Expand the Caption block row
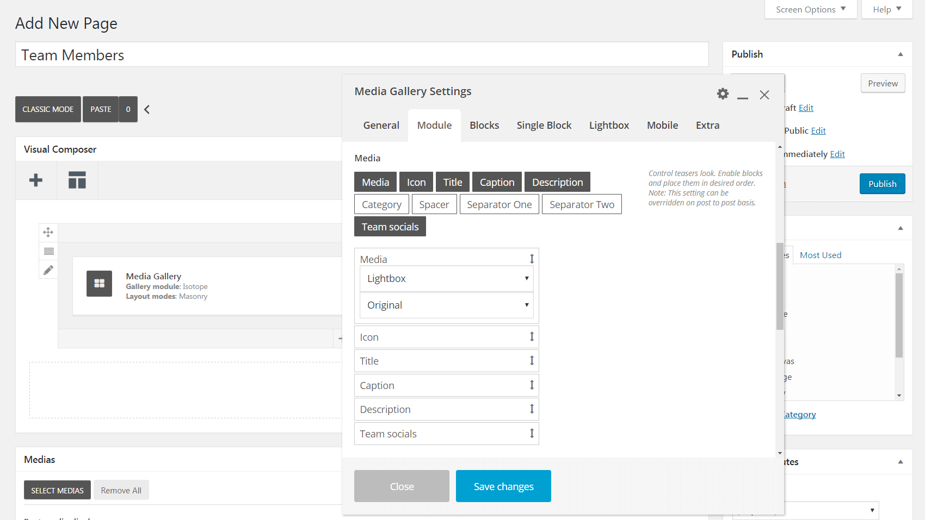Screen dimensions: 925x520 click(447, 385)
